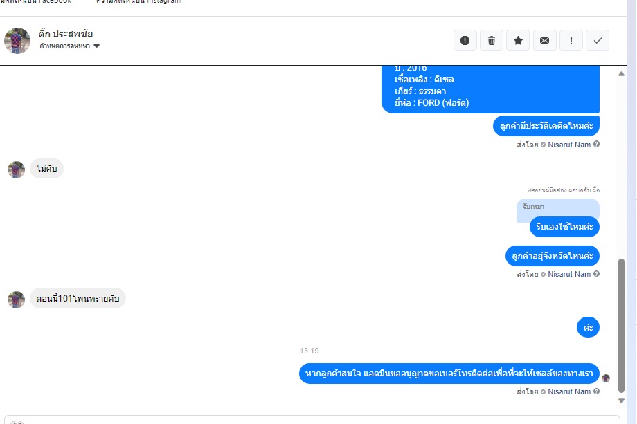Image resolution: width=637 pixels, height=424 pixels.
Task: Click the chat scrollbar thumb
Action: click(621, 325)
